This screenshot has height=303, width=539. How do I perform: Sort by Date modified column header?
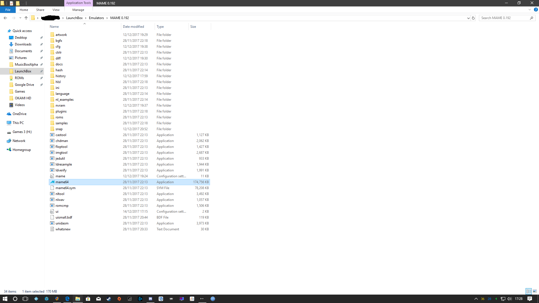click(x=138, y=27)
